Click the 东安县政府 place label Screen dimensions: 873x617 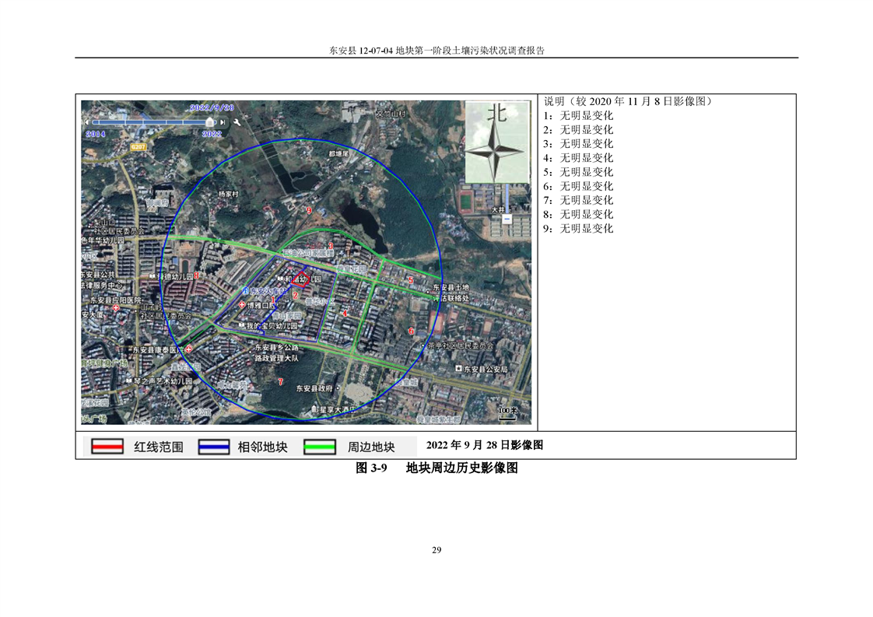[314, 387]
